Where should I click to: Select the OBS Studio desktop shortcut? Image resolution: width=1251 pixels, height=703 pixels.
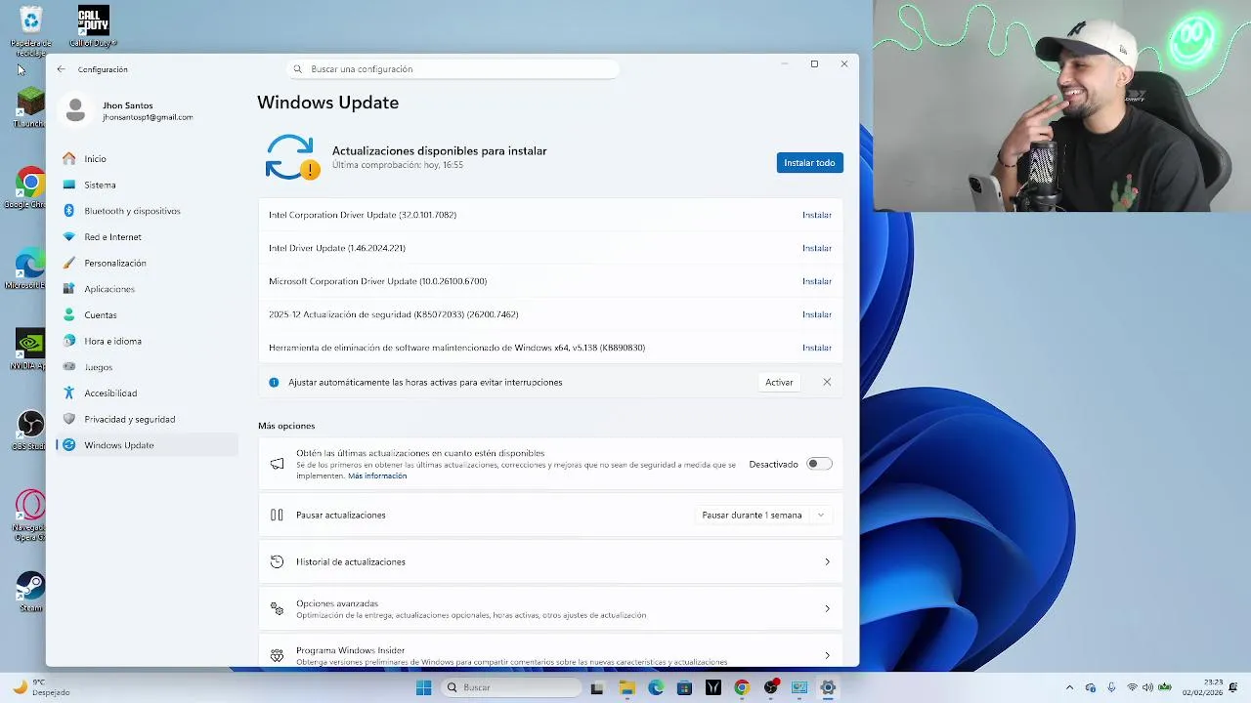pyautogui.click(x=30, y=430)
